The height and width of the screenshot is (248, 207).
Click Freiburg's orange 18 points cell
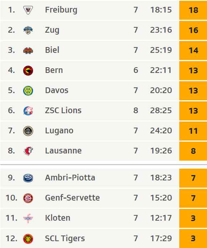pyautogui.click(x=193, y=10)
